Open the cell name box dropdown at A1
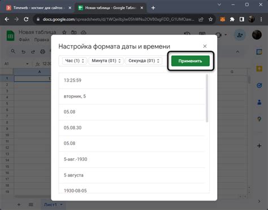Viewport: 268px width, 210px height. pyautogui.click(x=27, y=64)
